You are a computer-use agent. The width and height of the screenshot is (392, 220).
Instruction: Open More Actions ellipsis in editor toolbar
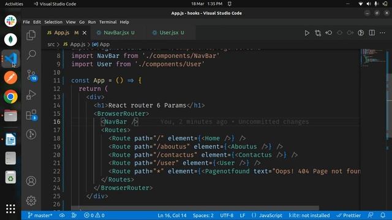tap(382, 33)
